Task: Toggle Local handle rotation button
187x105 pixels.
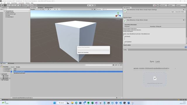Action: [x=31, y=5]
